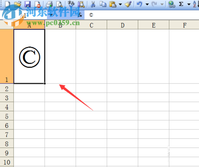This screenshot has width=199, height=167.
Task: Open Print Preview with the magnifier page icon
Action: coord(59,4)
